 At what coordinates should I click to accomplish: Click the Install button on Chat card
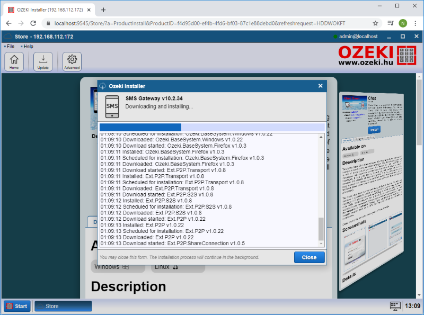pyautogui.click(x=374, y=130)
